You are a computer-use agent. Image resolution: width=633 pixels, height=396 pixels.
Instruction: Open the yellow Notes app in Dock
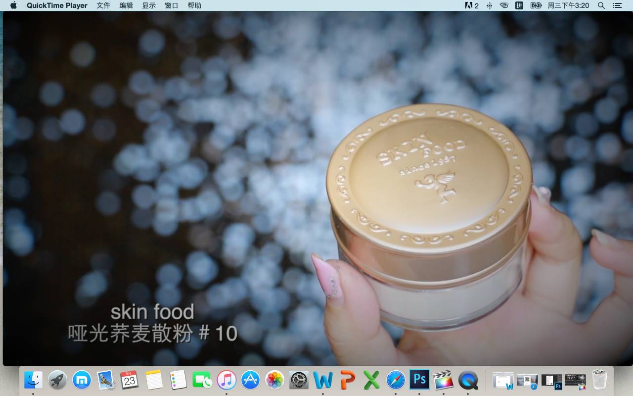click(x=154, y=380)
